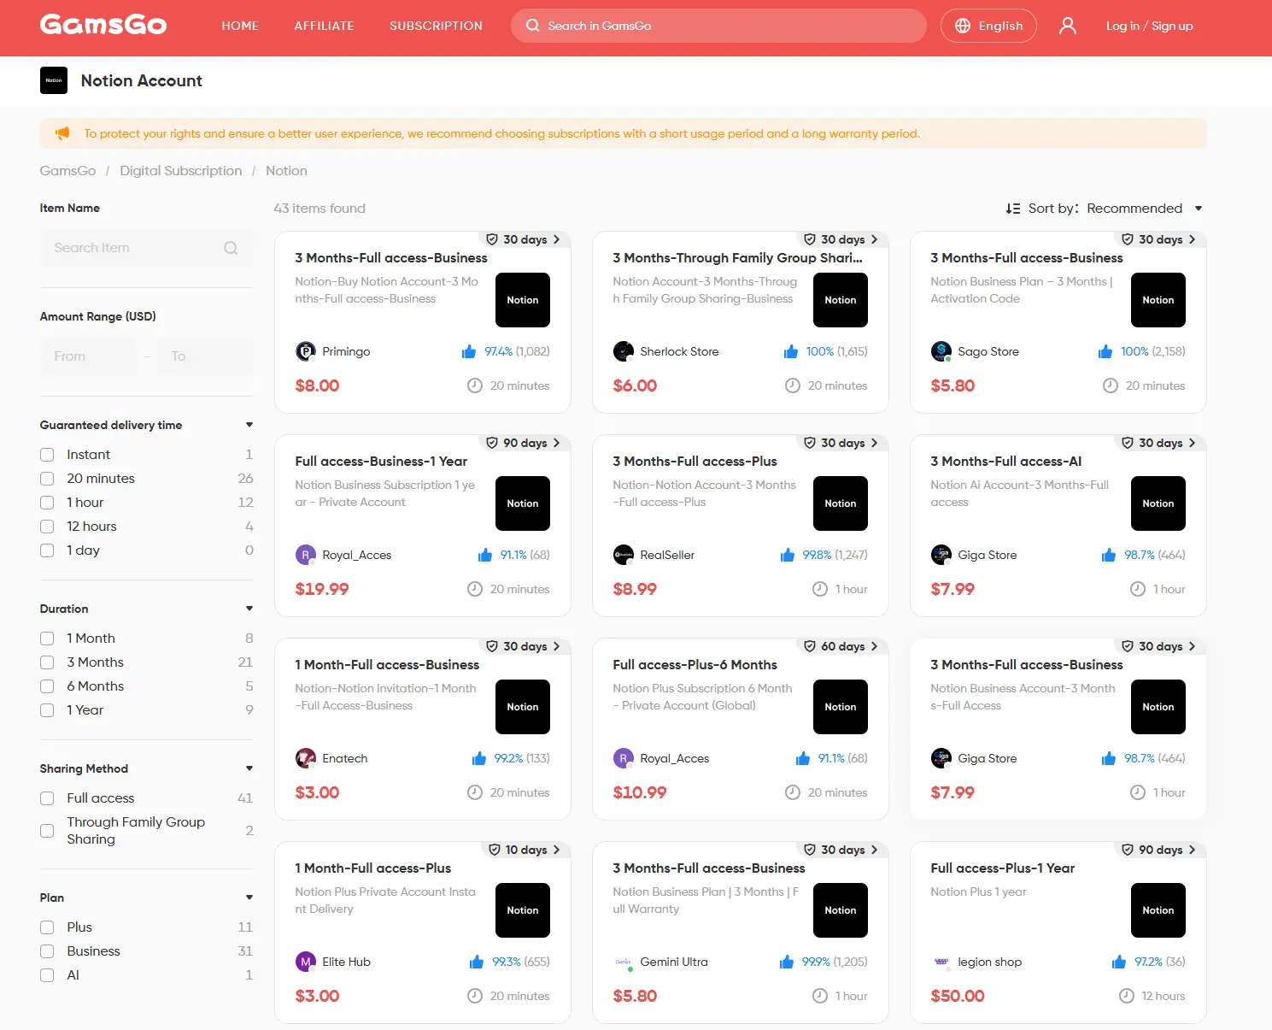Click Notion thumbnail on $19.99 listing
This screenshot has width=1272, height=1030.
click(x=523, y=503)
